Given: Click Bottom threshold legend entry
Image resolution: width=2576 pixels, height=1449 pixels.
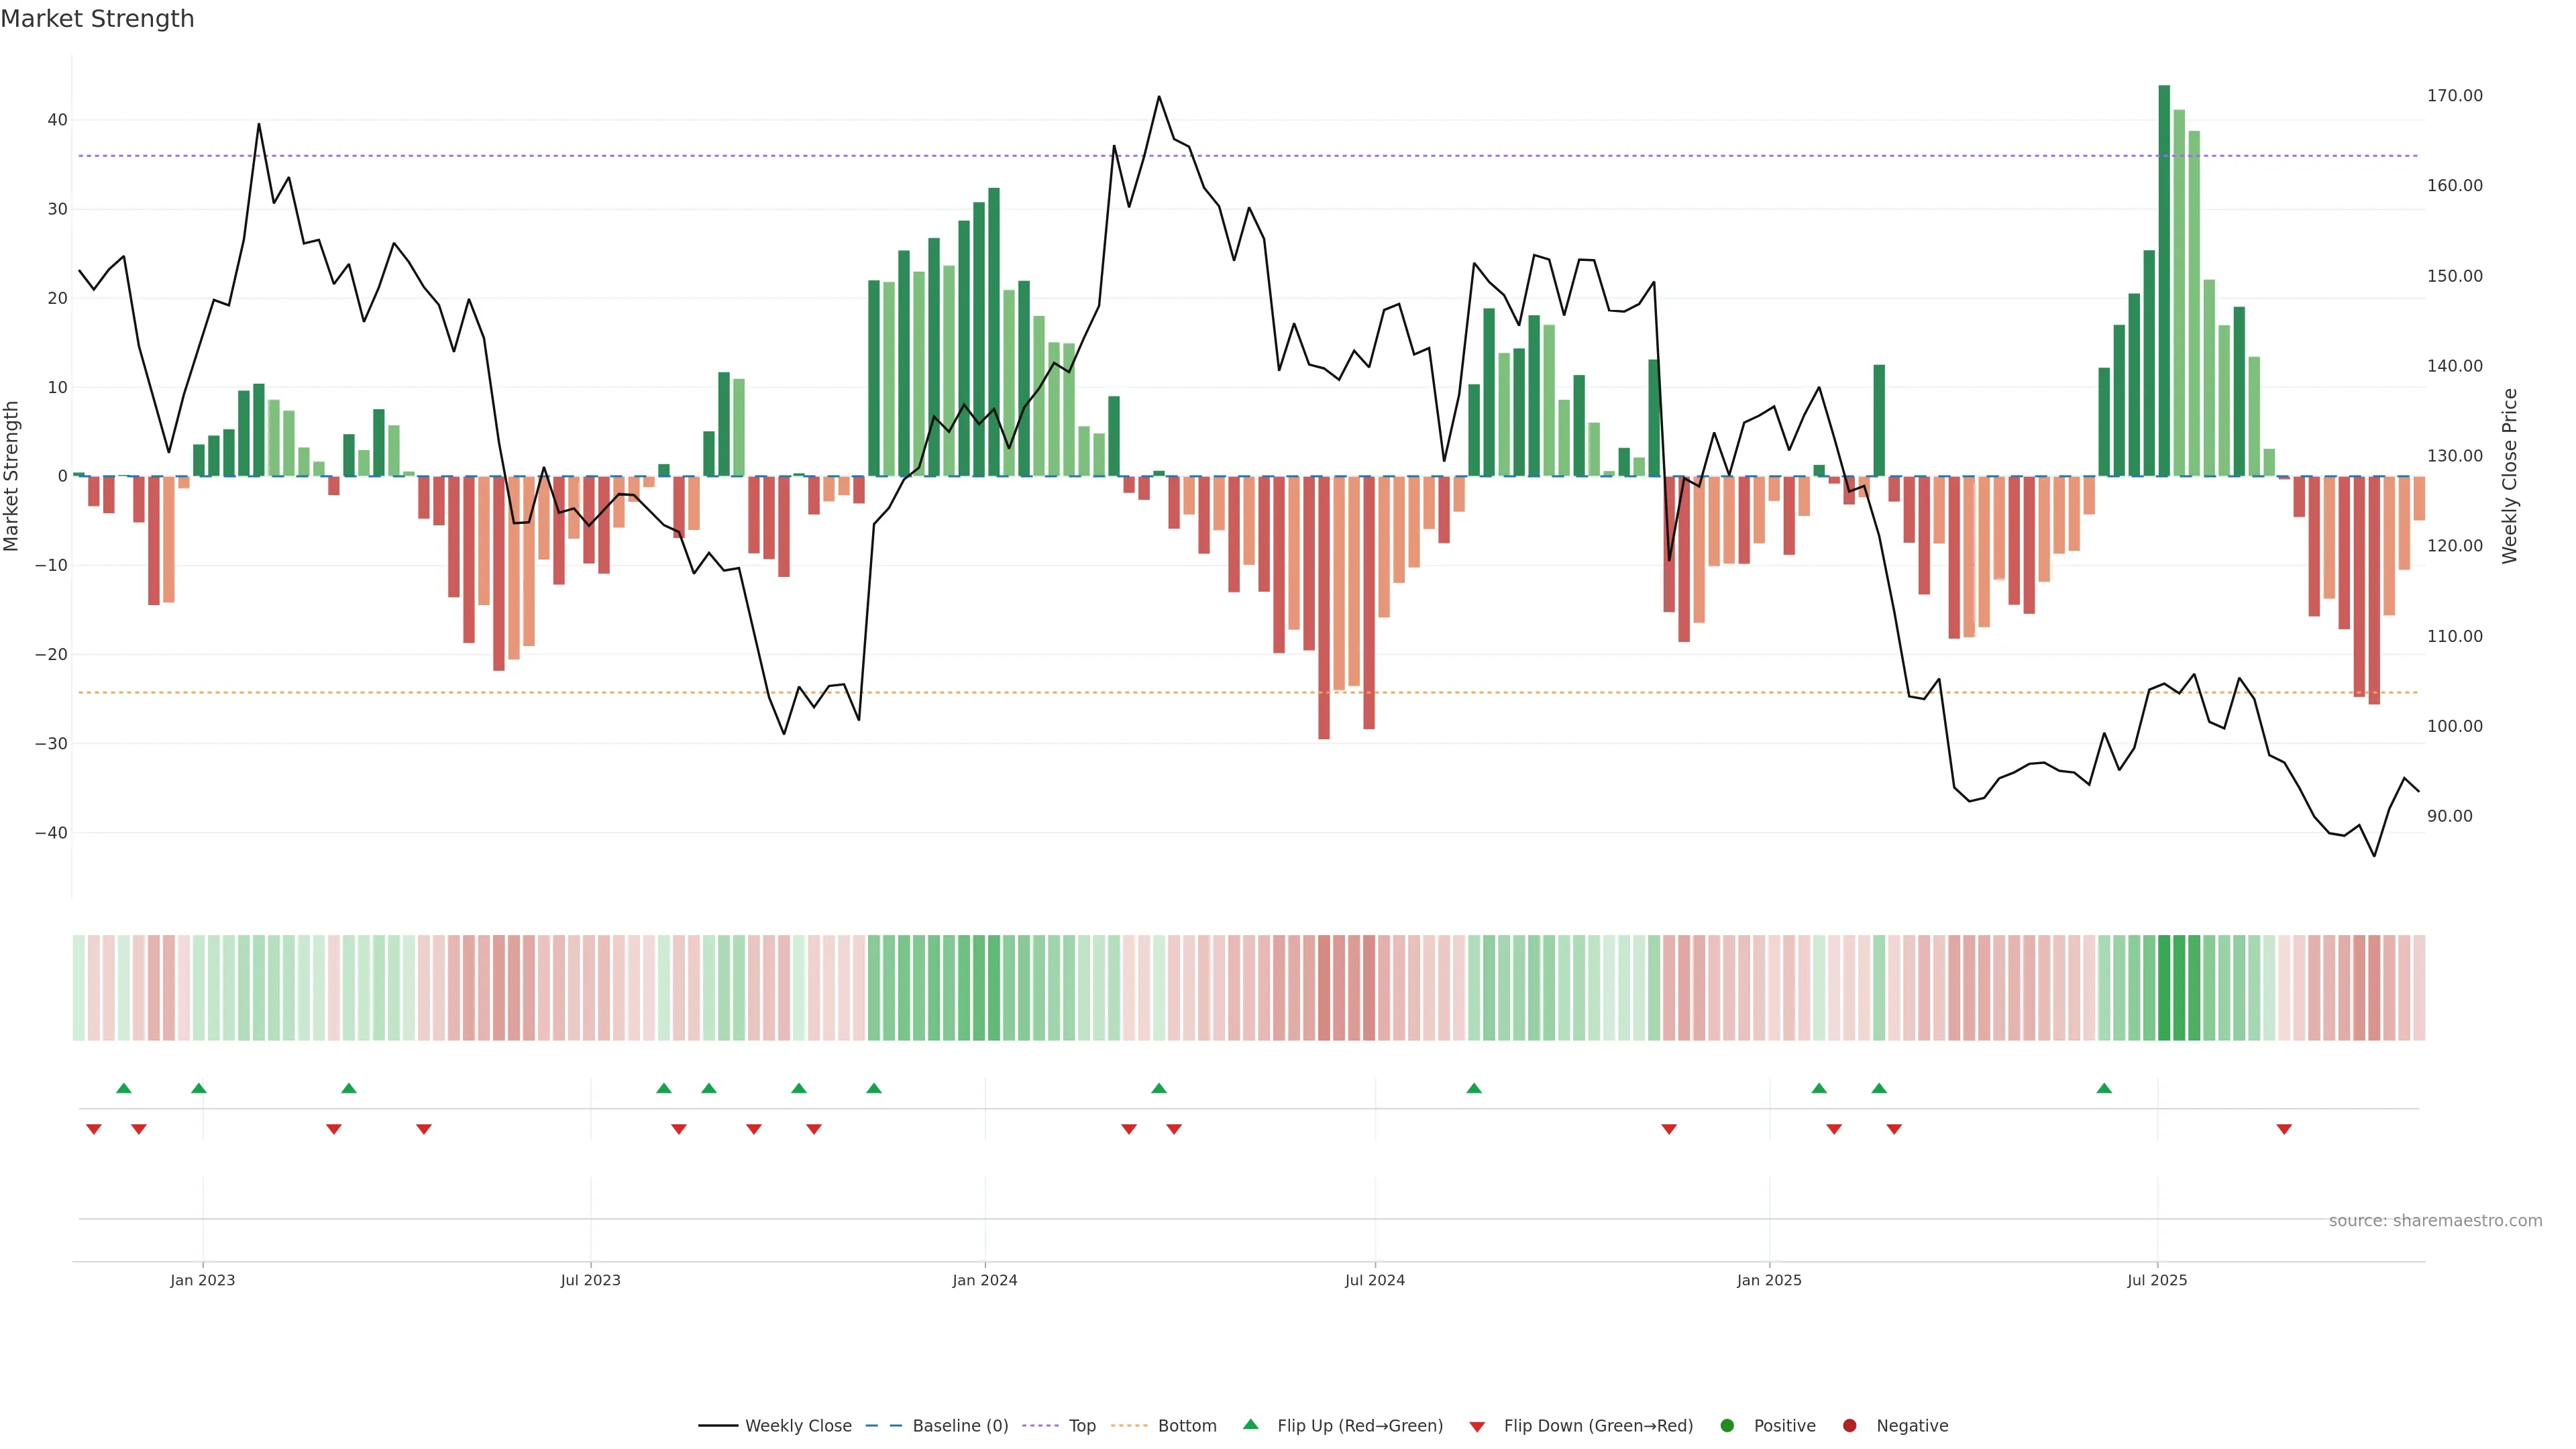Looking at the screenshot, I should click(x=1186, y=1426).
